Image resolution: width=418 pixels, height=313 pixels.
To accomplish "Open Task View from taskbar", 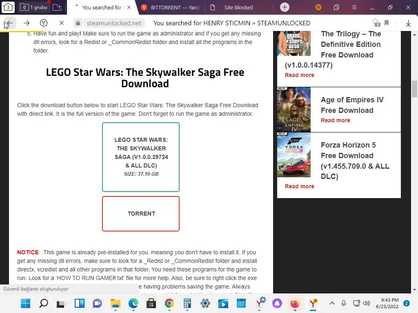I will tap(61, 303).
